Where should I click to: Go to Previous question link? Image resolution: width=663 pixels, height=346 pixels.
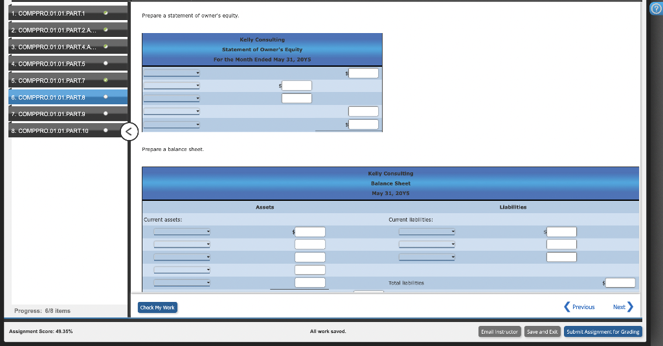(583, 307)
